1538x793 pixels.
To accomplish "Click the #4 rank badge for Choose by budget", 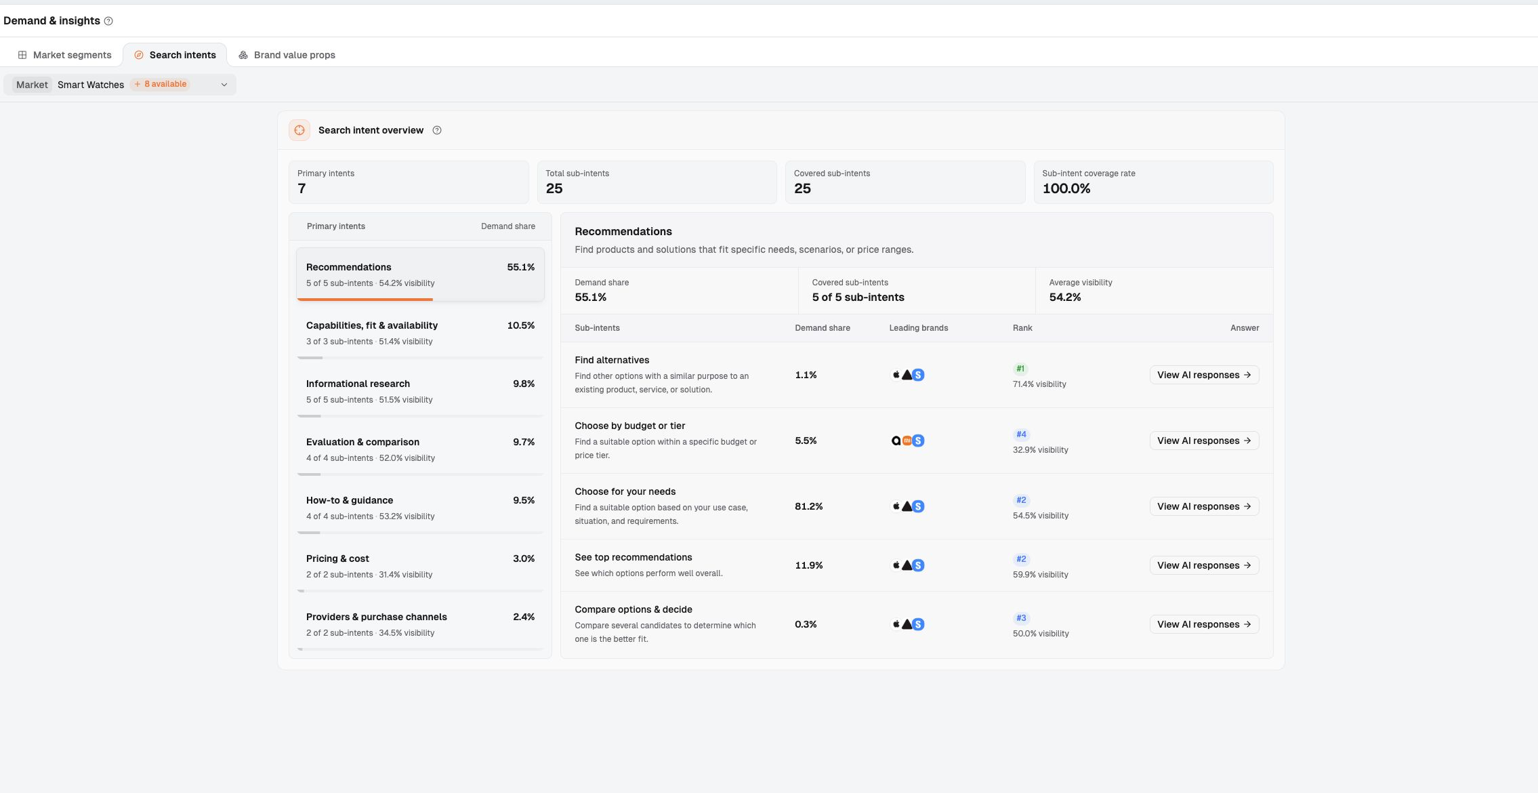I will (1021, 434).
